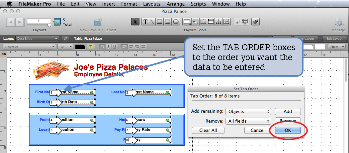Click OK in Set Tab Order
This screenshot has height=153, width=349.
[x=288, y=131]
